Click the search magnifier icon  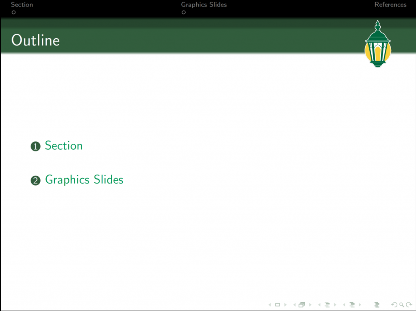402,305
